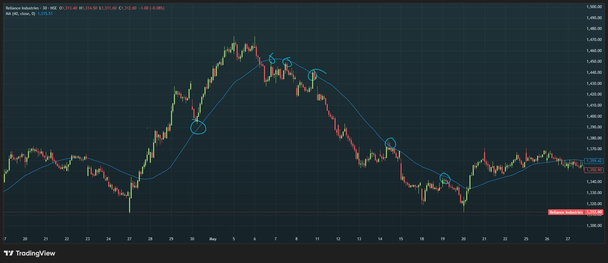Click the 1,312.60 last-price tag on axis
This screenshot has height=263, width=608.
[x=594, y=212]
